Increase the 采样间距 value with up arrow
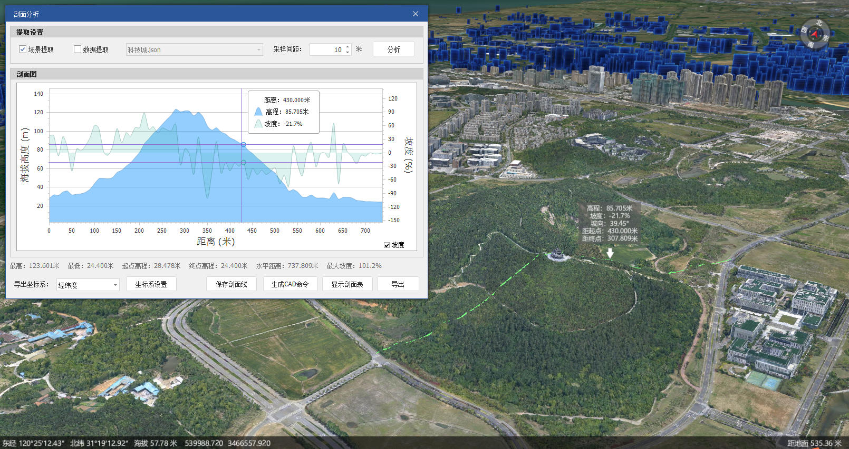This screenshot has height=449, width=849. [348, 47]
